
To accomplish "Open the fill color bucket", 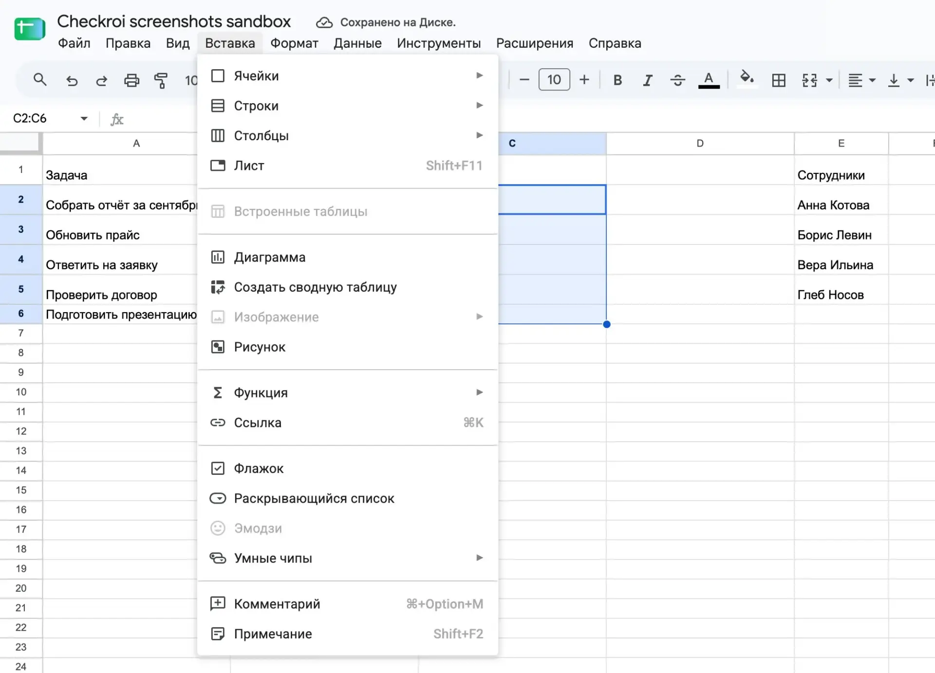I will [x=747, y=79].
